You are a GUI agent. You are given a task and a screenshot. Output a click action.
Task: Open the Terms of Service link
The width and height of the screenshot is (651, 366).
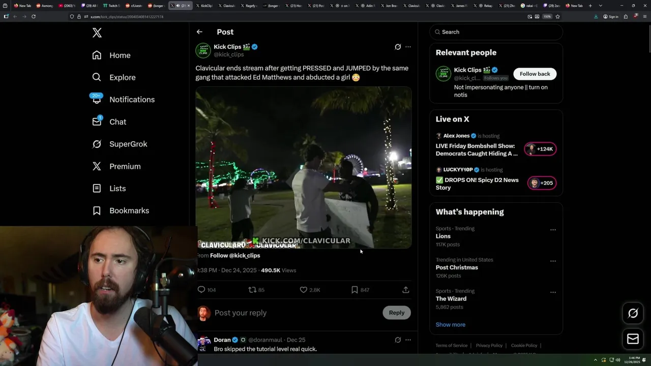point(452,346)
